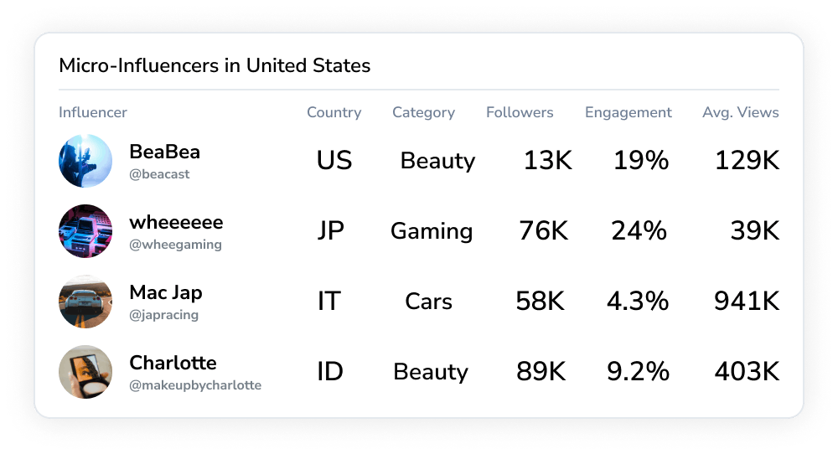Screen dimensions: 838x454
Task: Sort by the Country column header
Action: point(334,112)
